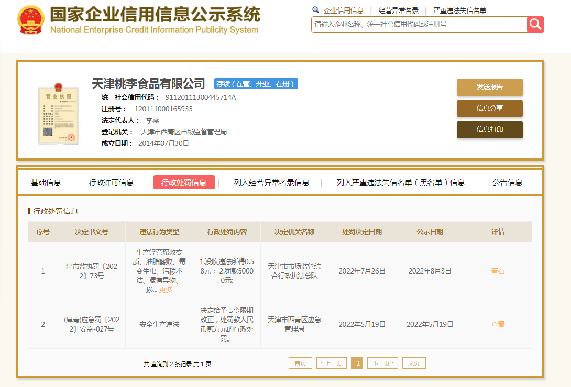Open the business license thumbnail image
Viewport: 571px width, 387px height.
[58, 113]
